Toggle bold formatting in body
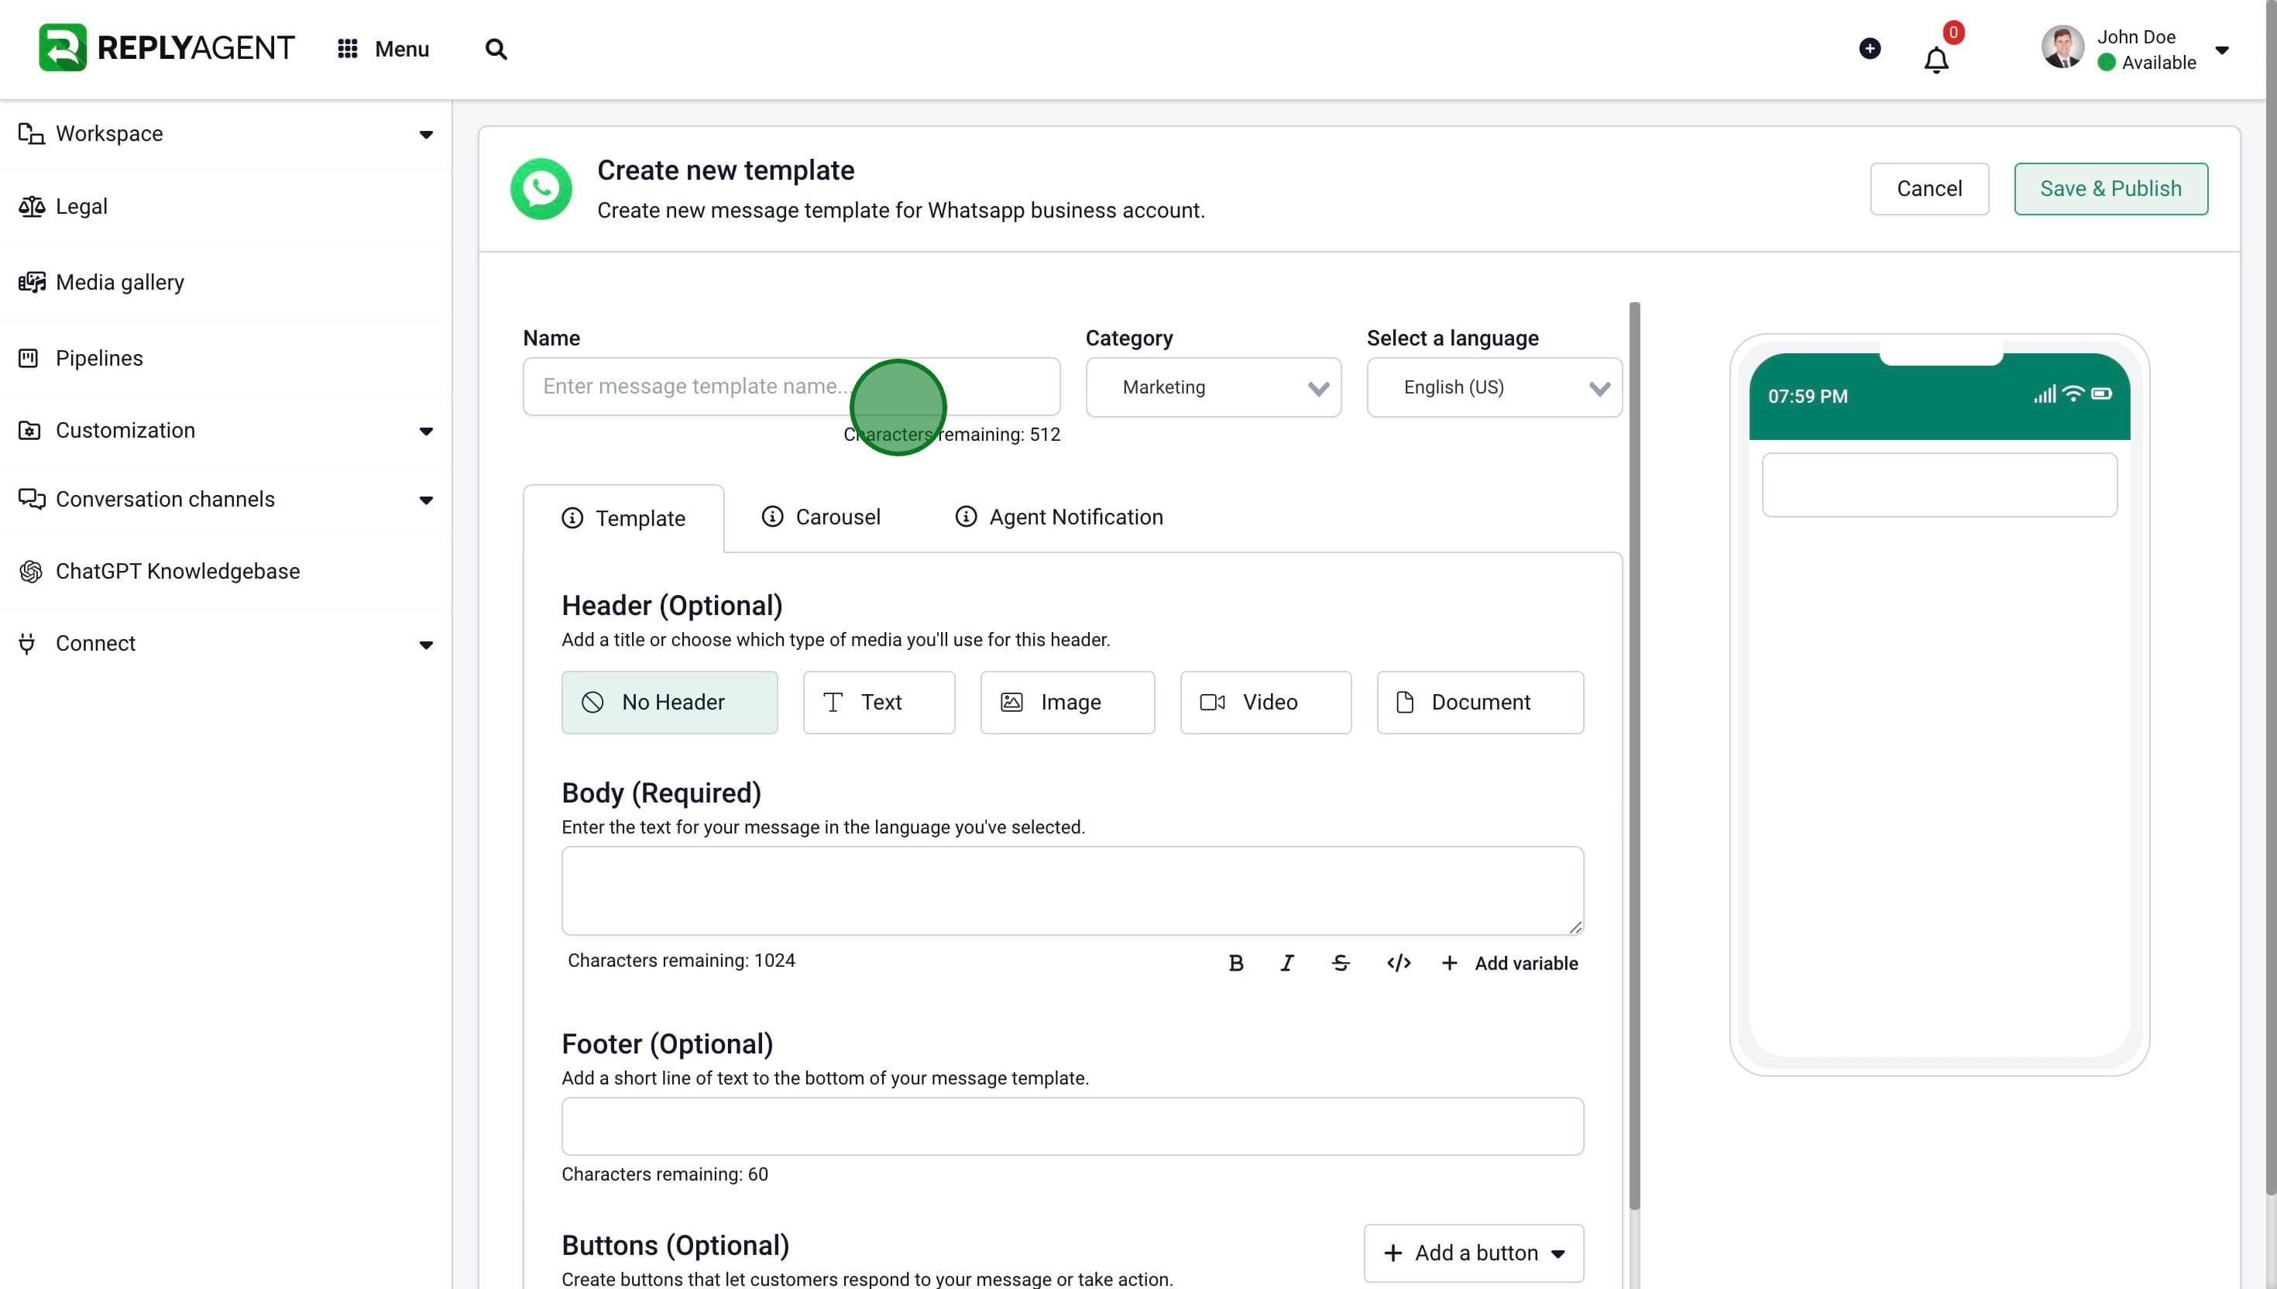Image resolution: width=2277 pixels, height=1289 pixels. [1235, 963]
